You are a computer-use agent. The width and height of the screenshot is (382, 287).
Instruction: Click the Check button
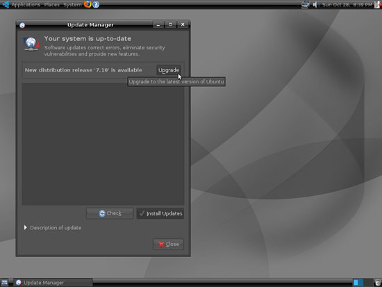point(110,213)
